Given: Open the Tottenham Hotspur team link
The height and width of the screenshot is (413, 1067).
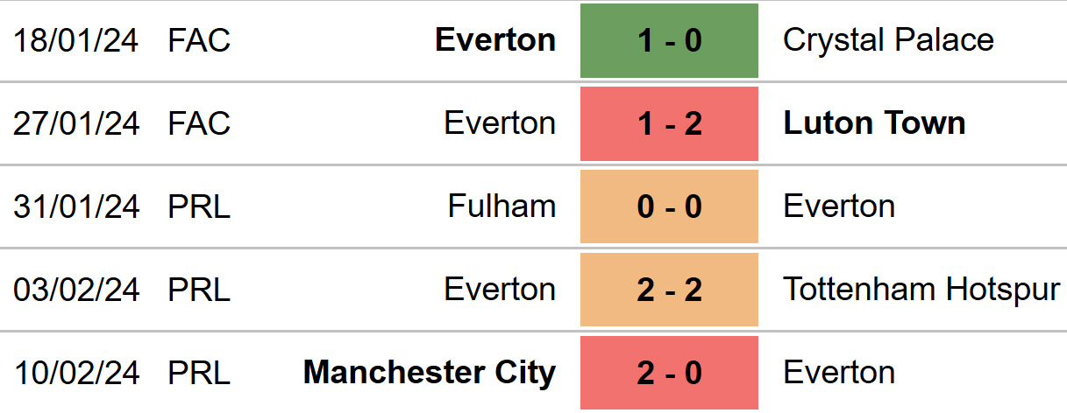Looking at the screenshot, I should 921,290.
